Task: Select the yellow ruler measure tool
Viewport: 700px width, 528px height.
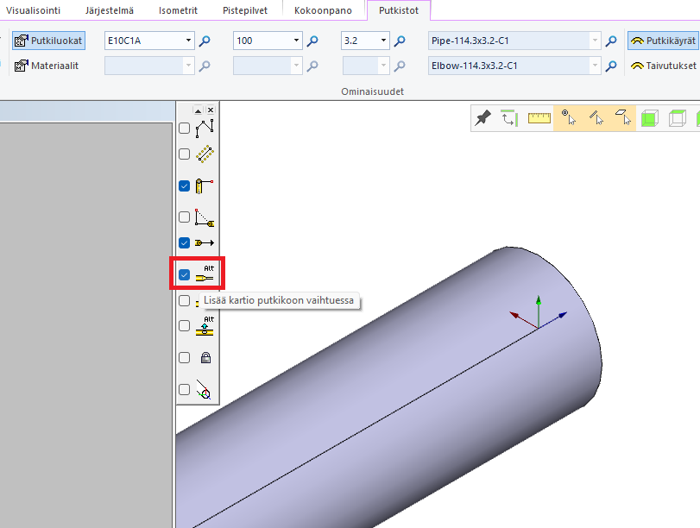Action: point(539,118)
